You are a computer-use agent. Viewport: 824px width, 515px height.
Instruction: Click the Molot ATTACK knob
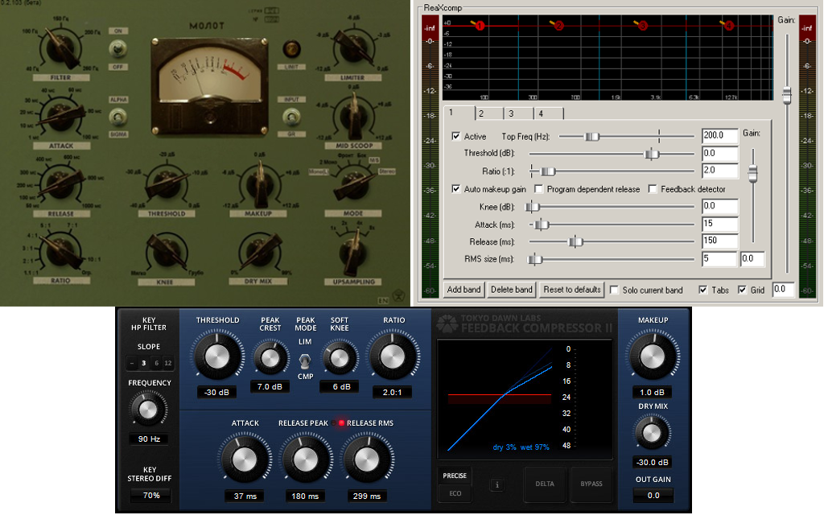point(60,117)
